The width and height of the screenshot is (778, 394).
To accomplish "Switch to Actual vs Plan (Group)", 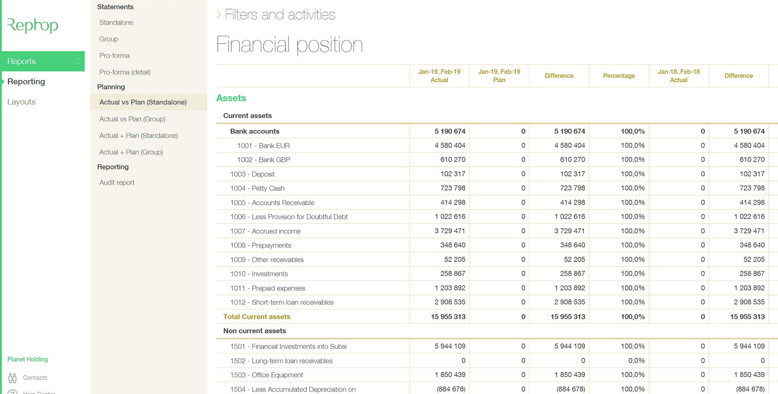I will point(132,119).
